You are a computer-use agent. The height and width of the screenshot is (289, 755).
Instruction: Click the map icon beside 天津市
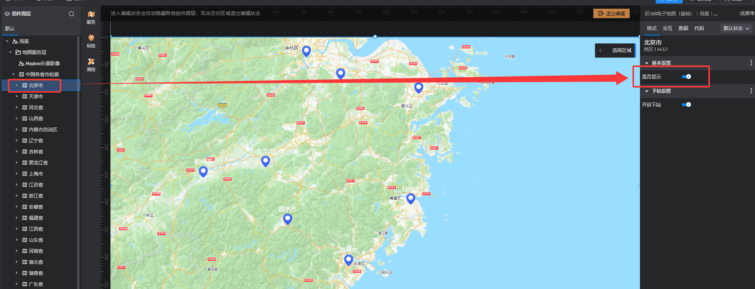(25, 97)
